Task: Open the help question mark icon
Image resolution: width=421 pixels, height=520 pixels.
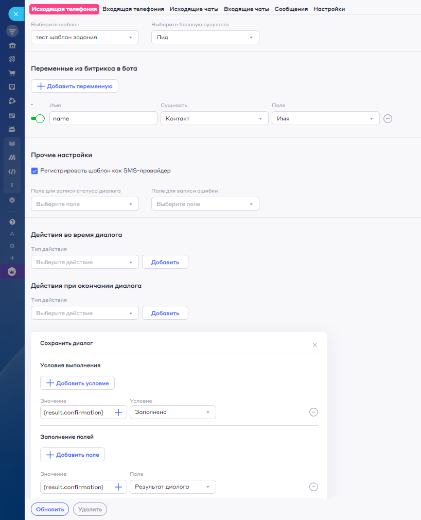Action: pyautogui.click(x=12, y=222)
